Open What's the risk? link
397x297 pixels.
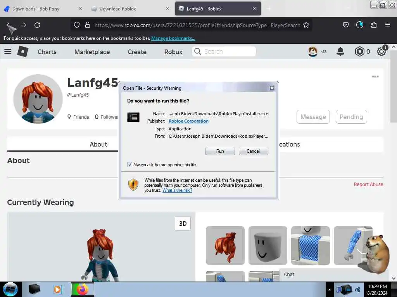click(x=177, y=190)
